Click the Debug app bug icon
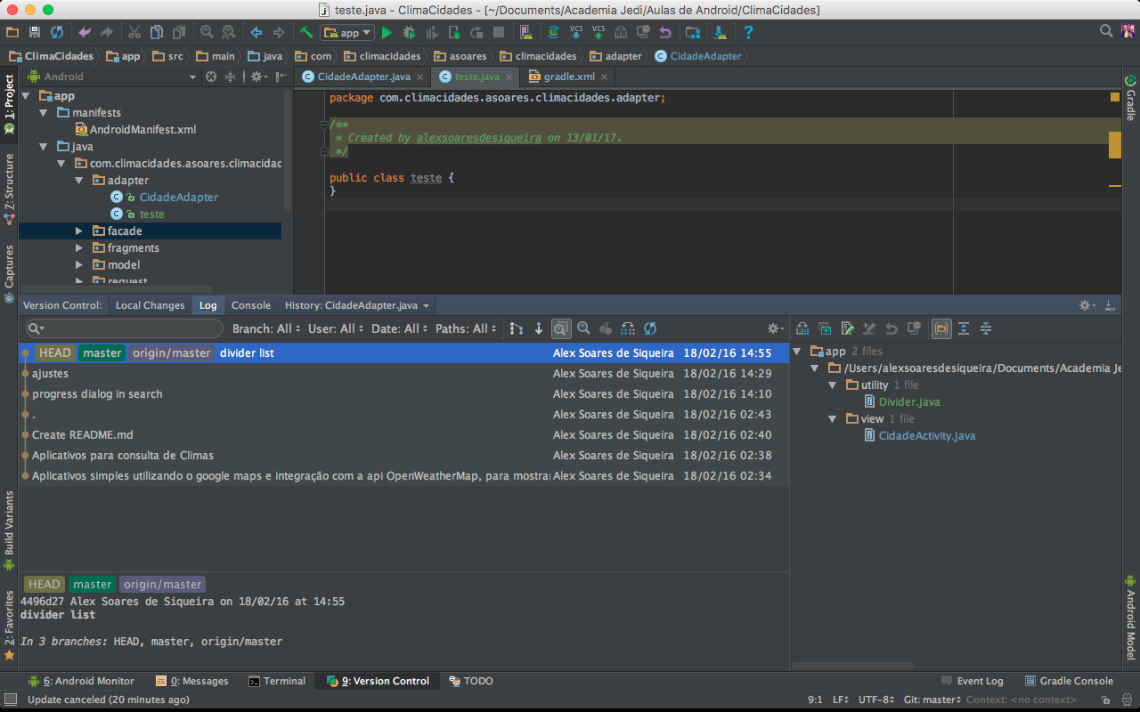This screenshot has height=712, width=1140. (x=409, y=33)
